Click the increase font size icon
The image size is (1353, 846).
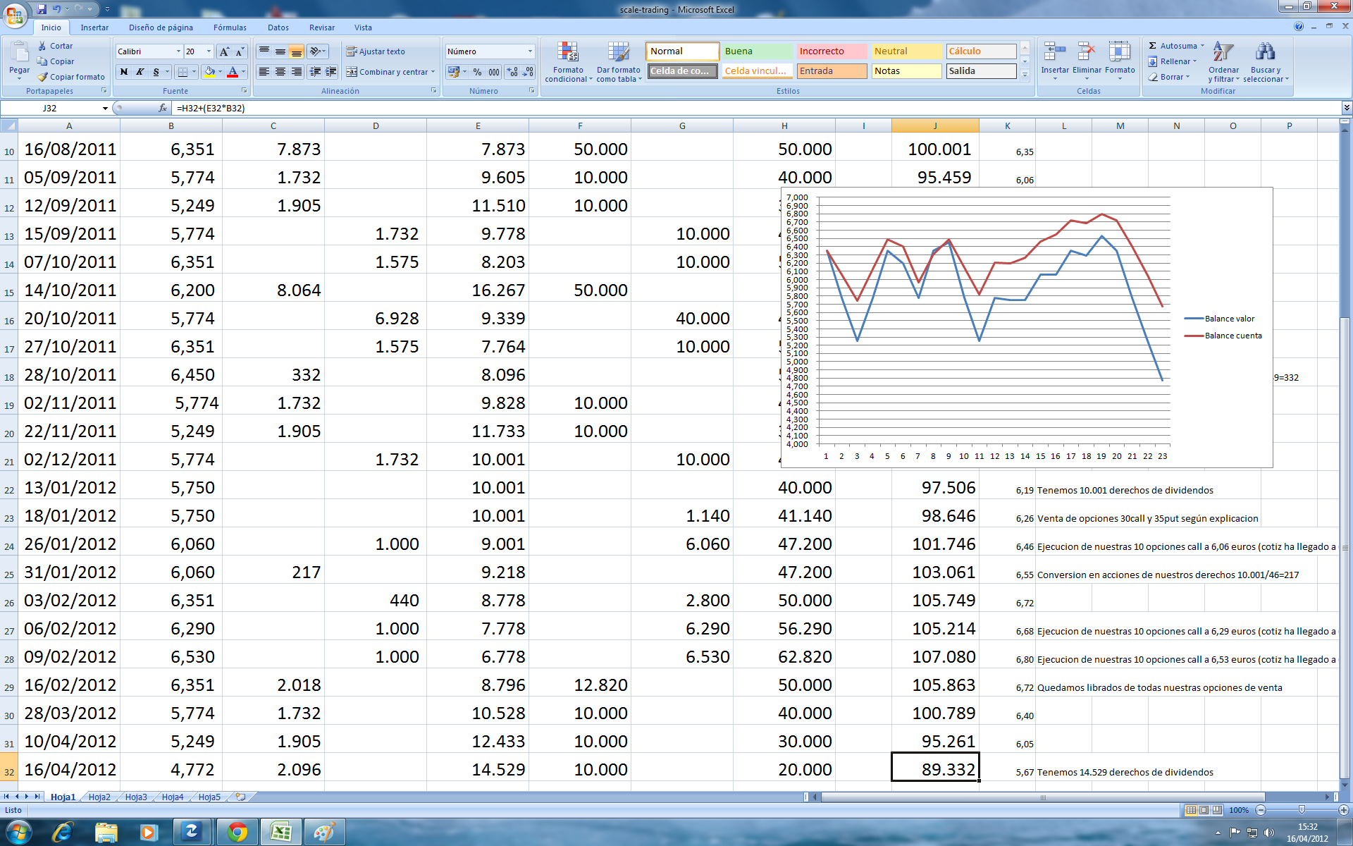click(x=224, y=51)
